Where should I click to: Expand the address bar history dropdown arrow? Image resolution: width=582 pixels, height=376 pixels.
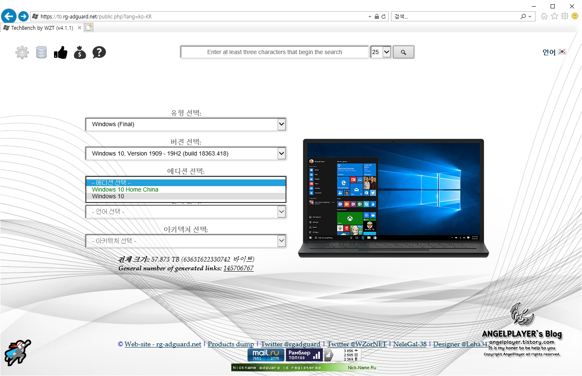click(370, 17)
